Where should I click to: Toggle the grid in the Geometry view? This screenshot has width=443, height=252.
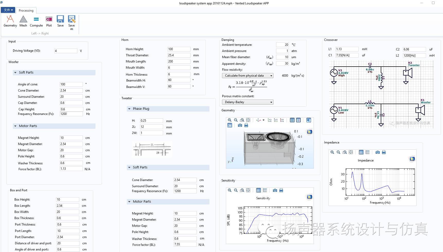coord(292,120)
